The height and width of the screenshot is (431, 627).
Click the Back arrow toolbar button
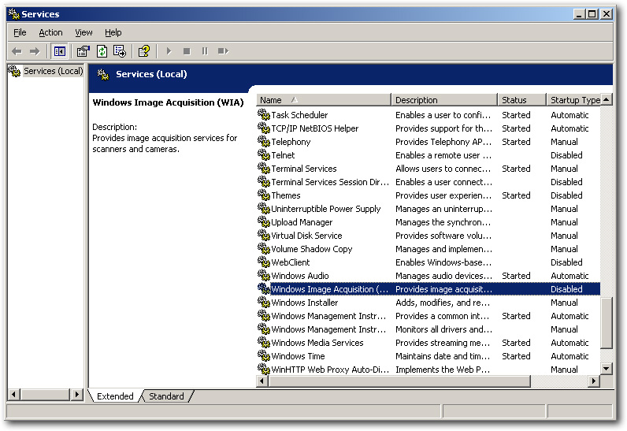[17, 51]
